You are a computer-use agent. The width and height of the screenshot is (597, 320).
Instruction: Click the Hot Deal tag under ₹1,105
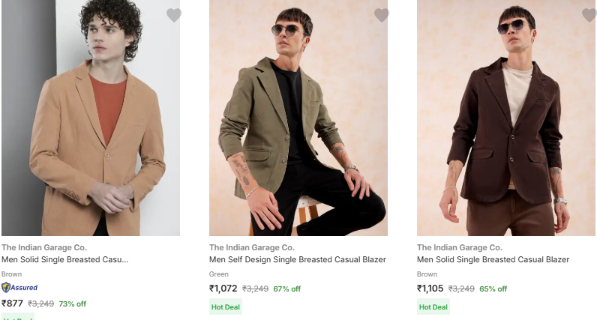pos(433,307)
